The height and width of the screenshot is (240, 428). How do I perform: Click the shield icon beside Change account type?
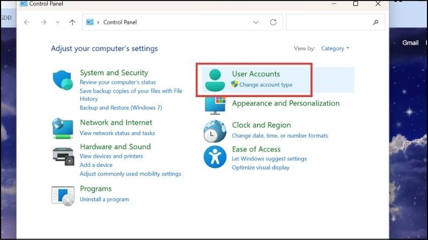click(x=234, y=84)
